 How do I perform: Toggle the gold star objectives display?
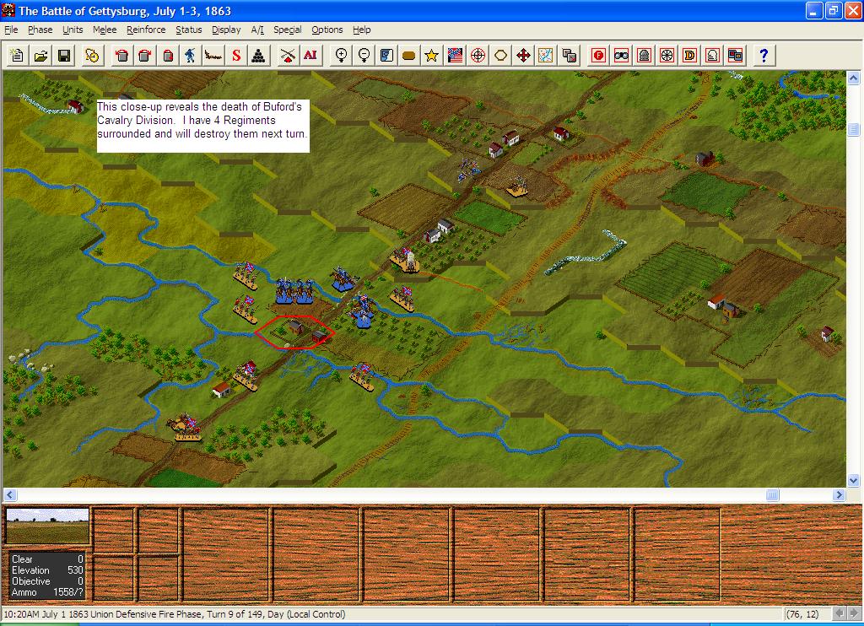432,55
